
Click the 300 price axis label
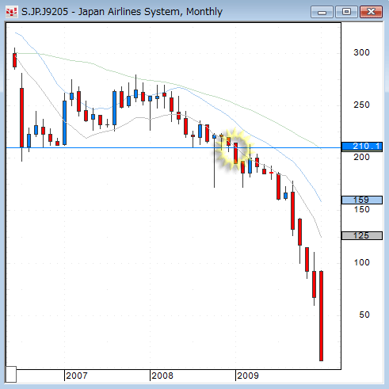[361, 52]
